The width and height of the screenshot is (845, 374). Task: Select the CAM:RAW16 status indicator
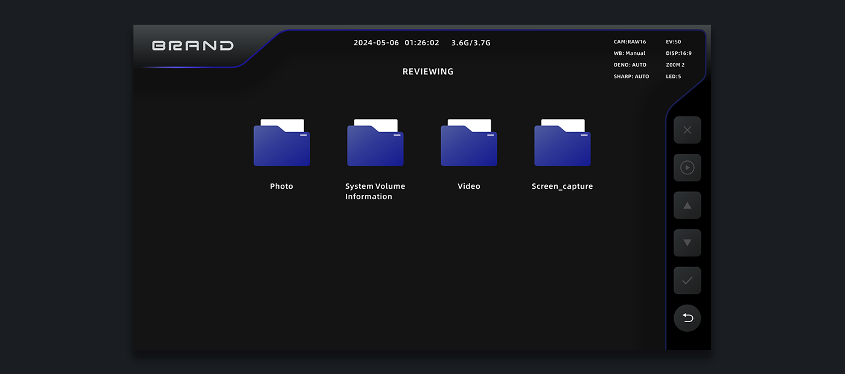(x=630, y=42)
